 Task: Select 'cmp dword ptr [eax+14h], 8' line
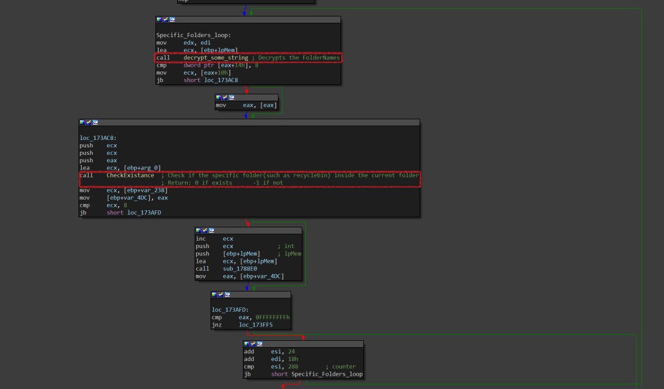click(x=207, y=65)
